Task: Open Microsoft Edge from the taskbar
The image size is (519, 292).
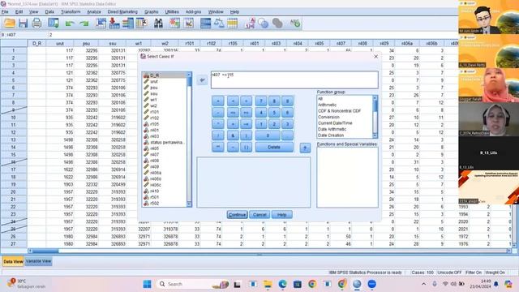Action: pyautogui.click(x=282, y=284)
